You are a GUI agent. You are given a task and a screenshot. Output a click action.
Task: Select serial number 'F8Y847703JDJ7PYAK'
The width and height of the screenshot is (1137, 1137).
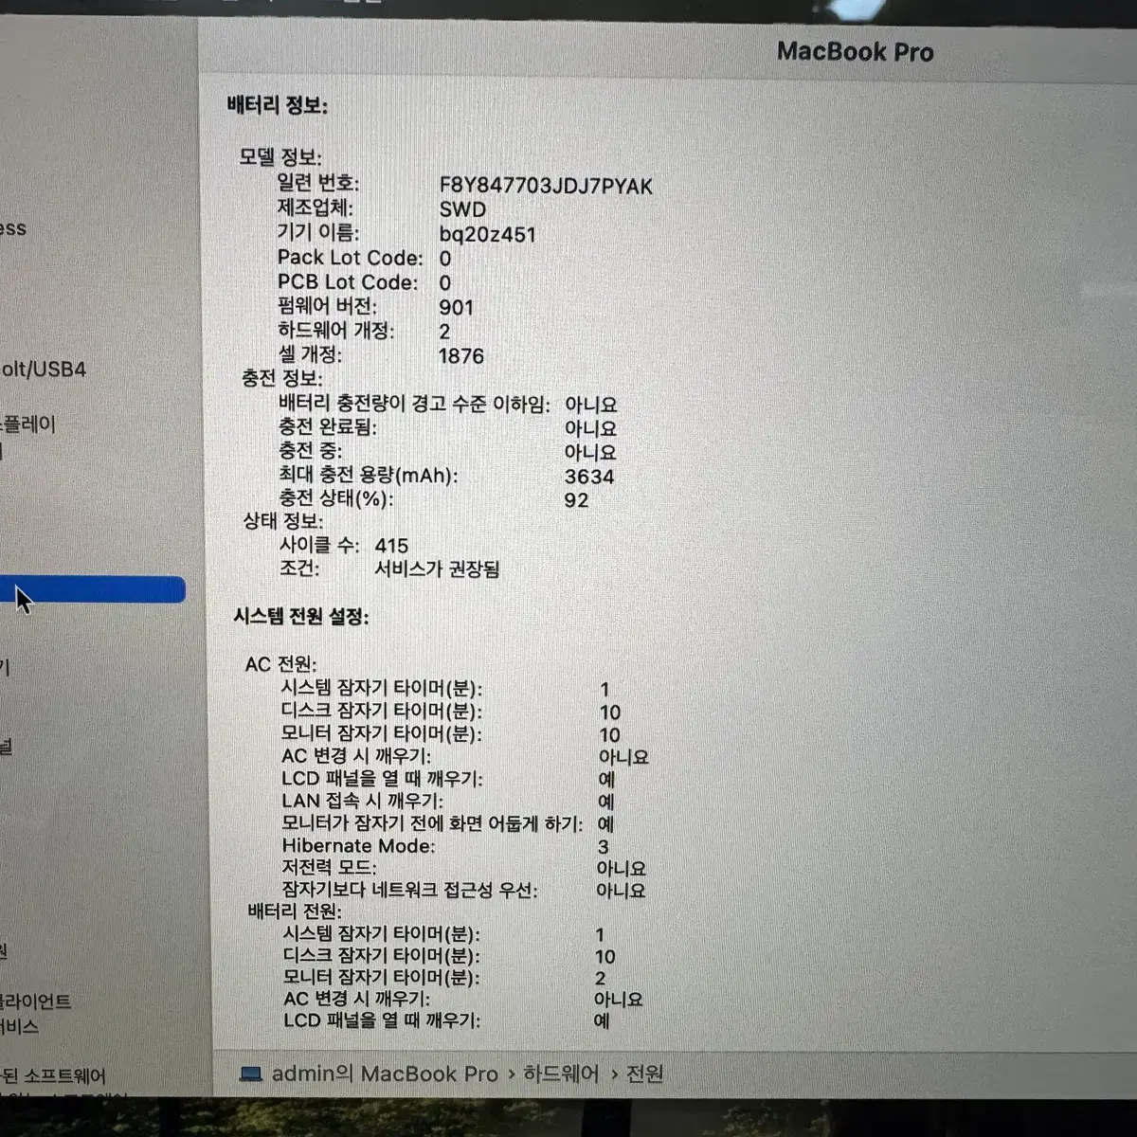tap(546, 186)
